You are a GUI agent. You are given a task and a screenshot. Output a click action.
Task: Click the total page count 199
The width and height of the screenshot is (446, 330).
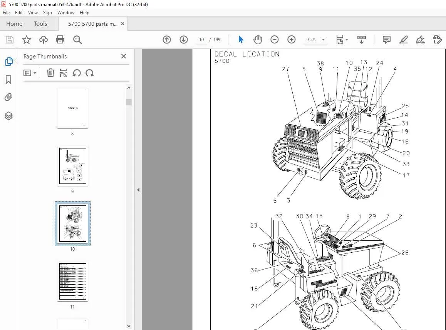pyautogui.click(x=217, y=40)
